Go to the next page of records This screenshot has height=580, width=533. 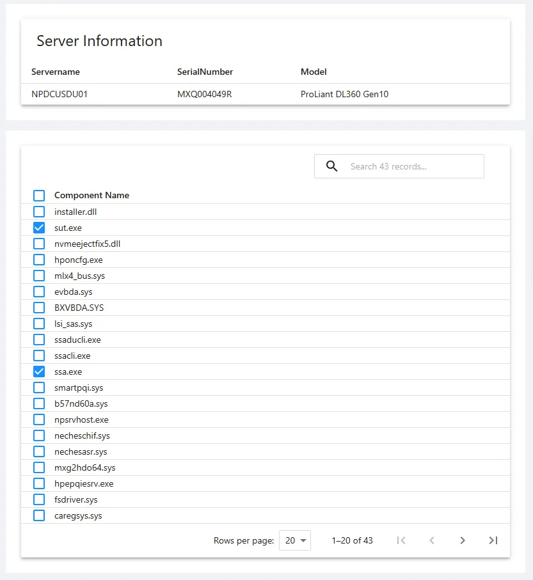coord(463,540)
